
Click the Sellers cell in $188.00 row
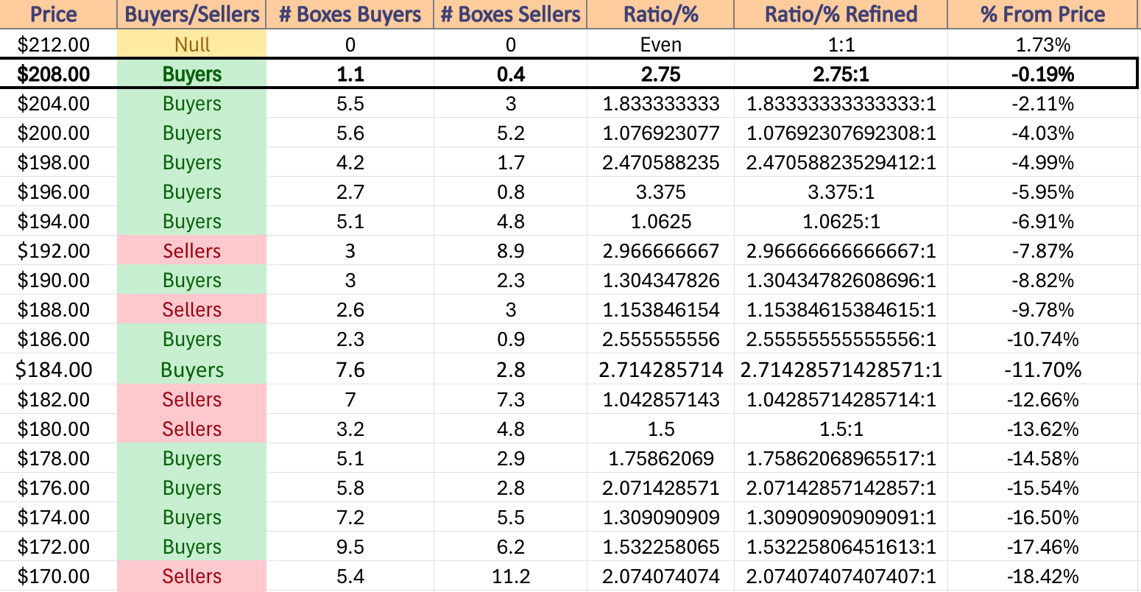[191, 309]
